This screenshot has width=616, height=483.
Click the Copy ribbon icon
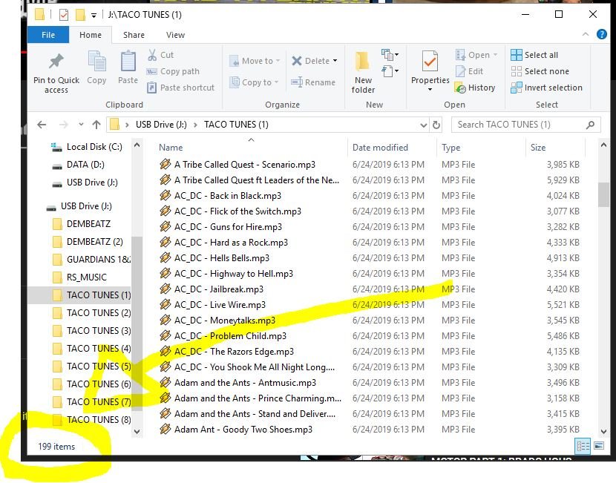pos(96,62)
